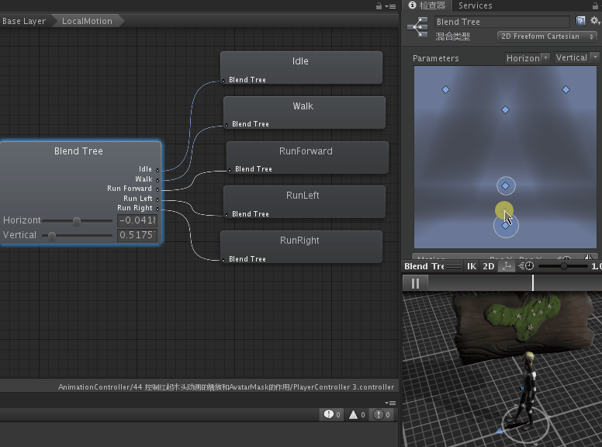Click the Idle output port on Blend Tree node

[157, 170]
